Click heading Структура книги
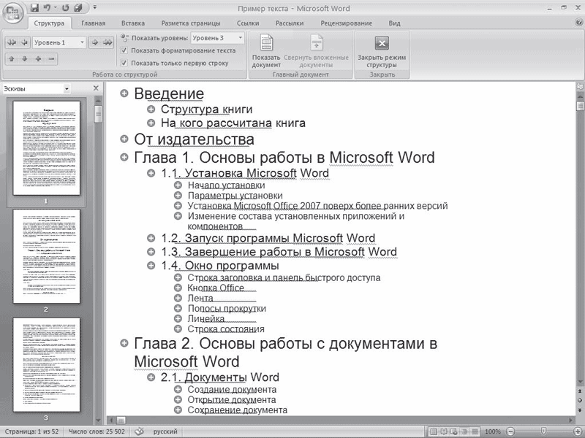The height and width of the screenshot is (438, 585). [206, 109]
